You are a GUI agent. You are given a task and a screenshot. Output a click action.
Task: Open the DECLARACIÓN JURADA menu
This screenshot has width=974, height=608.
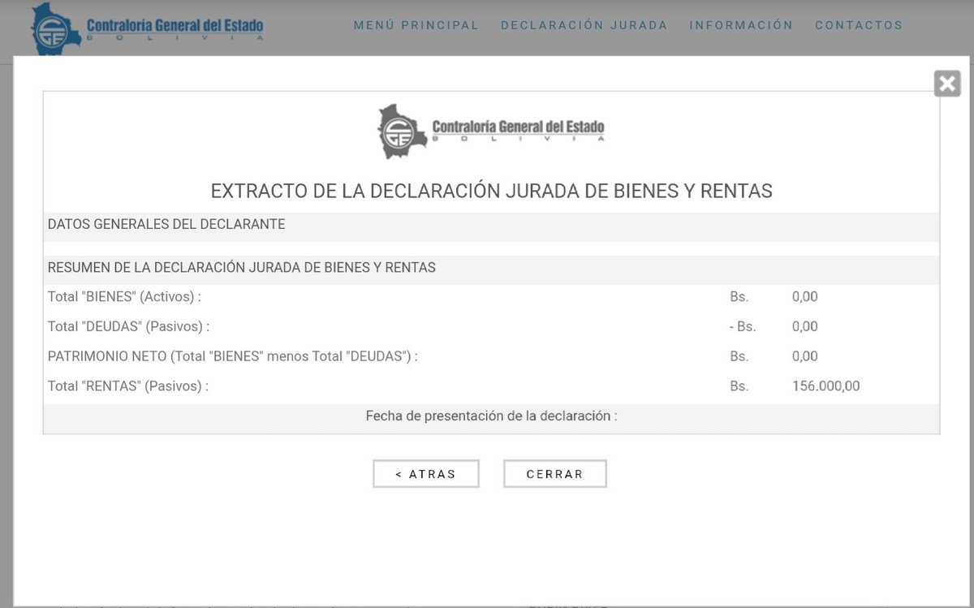pos(584,25)
